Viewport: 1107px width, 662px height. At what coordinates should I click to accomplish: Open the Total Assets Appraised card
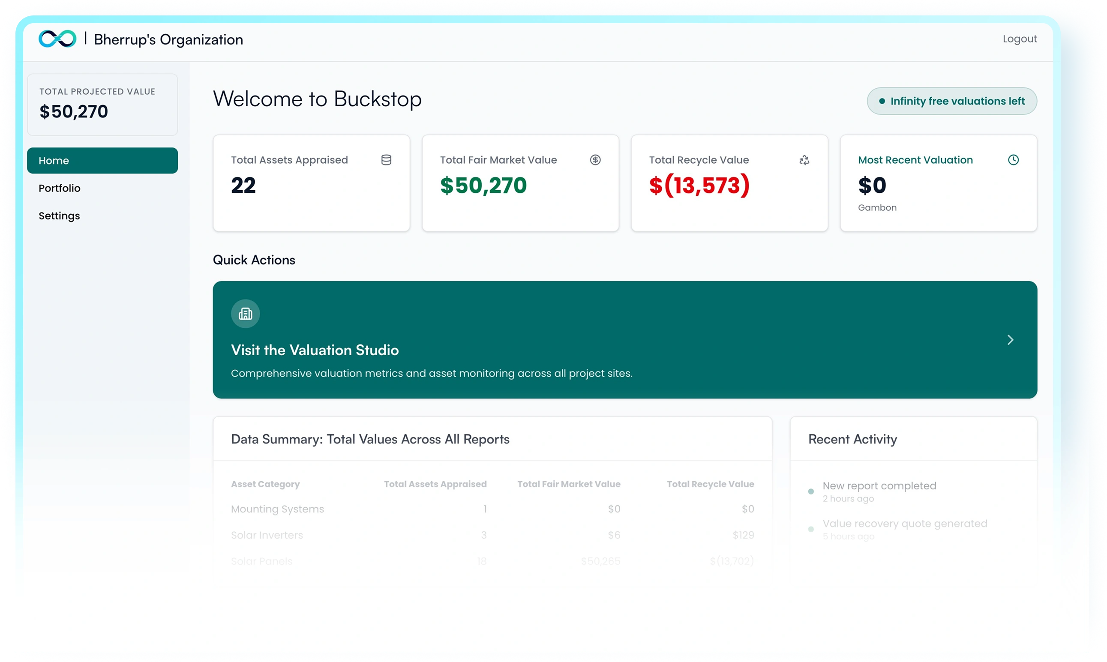pyautogui.click(x=311, y=183)
